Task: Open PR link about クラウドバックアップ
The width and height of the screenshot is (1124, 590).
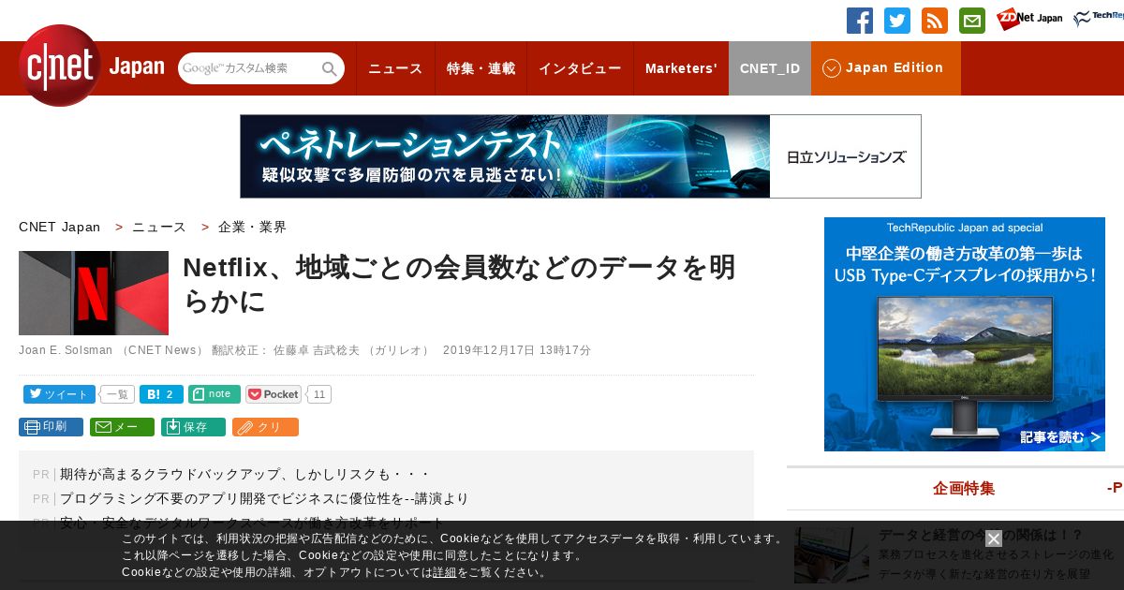Action: click(x=245, y=474)
